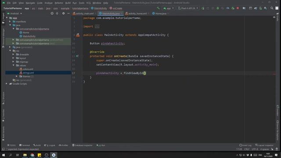This screenshot has width=281, height=158.
Task: Open the Logcat tool window
Action: [50, 145]
